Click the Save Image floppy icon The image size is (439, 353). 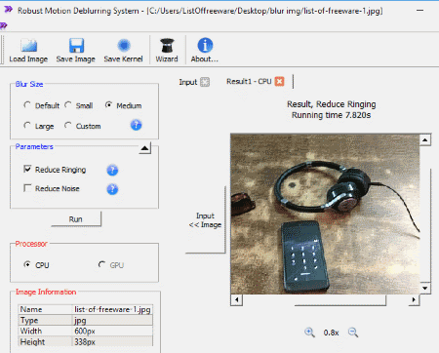pos(76,46)
